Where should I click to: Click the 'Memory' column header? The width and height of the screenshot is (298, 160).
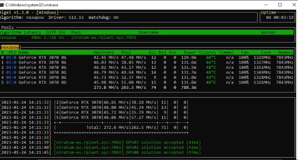click(x=286, y=52)
